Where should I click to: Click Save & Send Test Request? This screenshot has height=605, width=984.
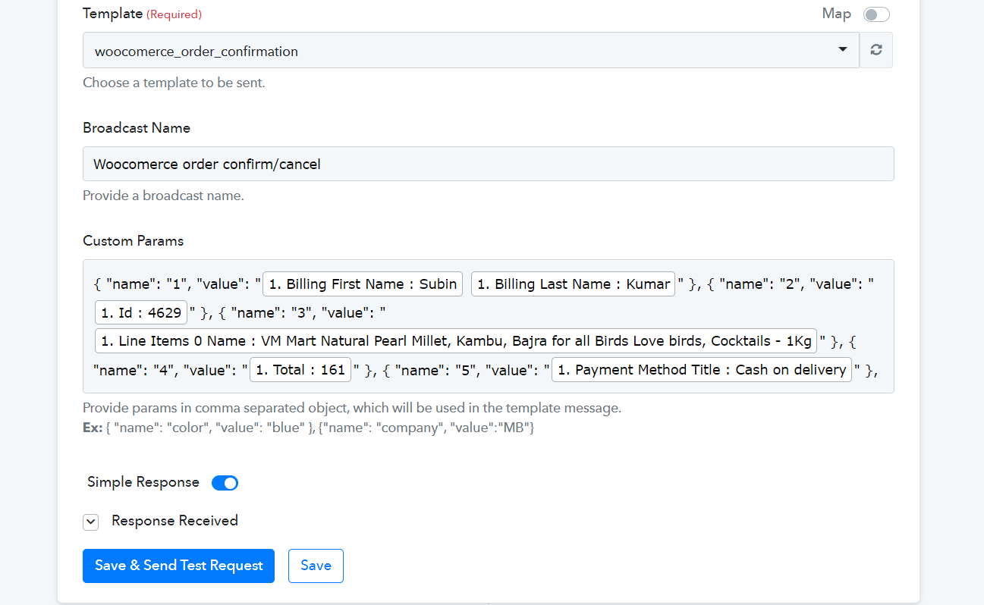click(x=178, y=566)
